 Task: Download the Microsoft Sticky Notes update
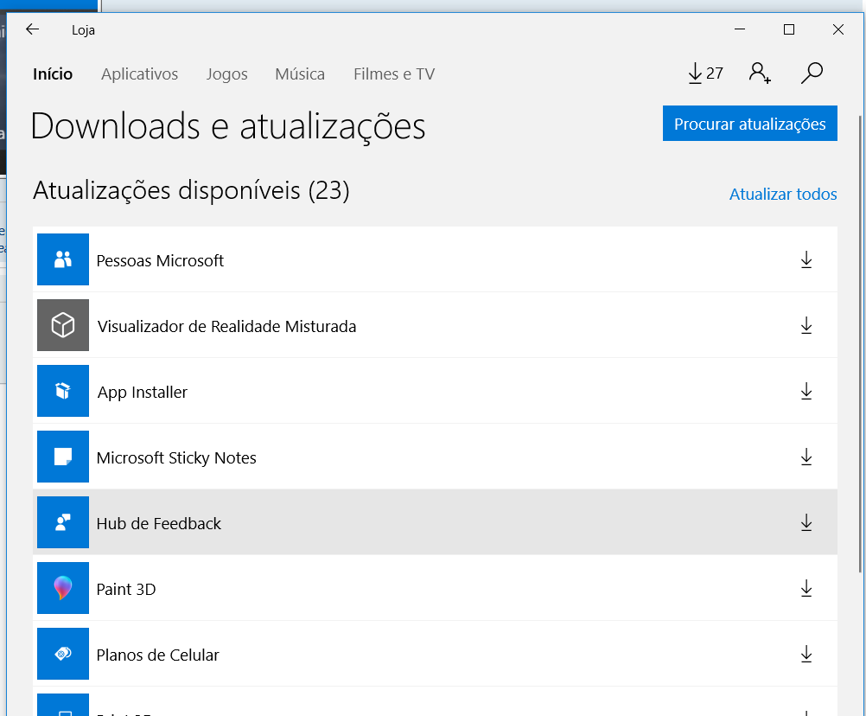click(x=806, y=457)
